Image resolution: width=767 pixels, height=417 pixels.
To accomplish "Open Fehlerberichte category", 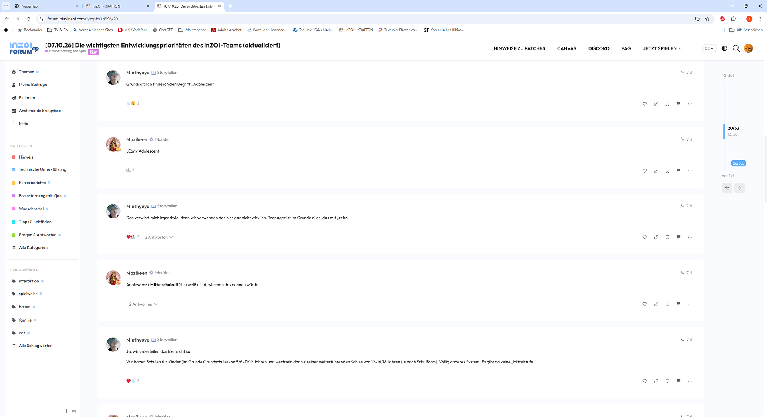I will point(32,183).
